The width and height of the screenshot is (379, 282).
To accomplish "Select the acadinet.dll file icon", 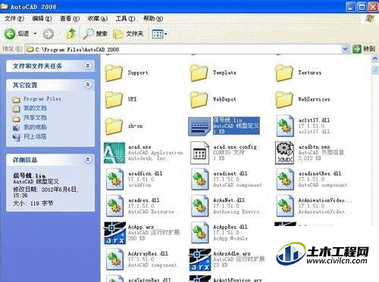I will pyautogui.click(x=200, y=179).
